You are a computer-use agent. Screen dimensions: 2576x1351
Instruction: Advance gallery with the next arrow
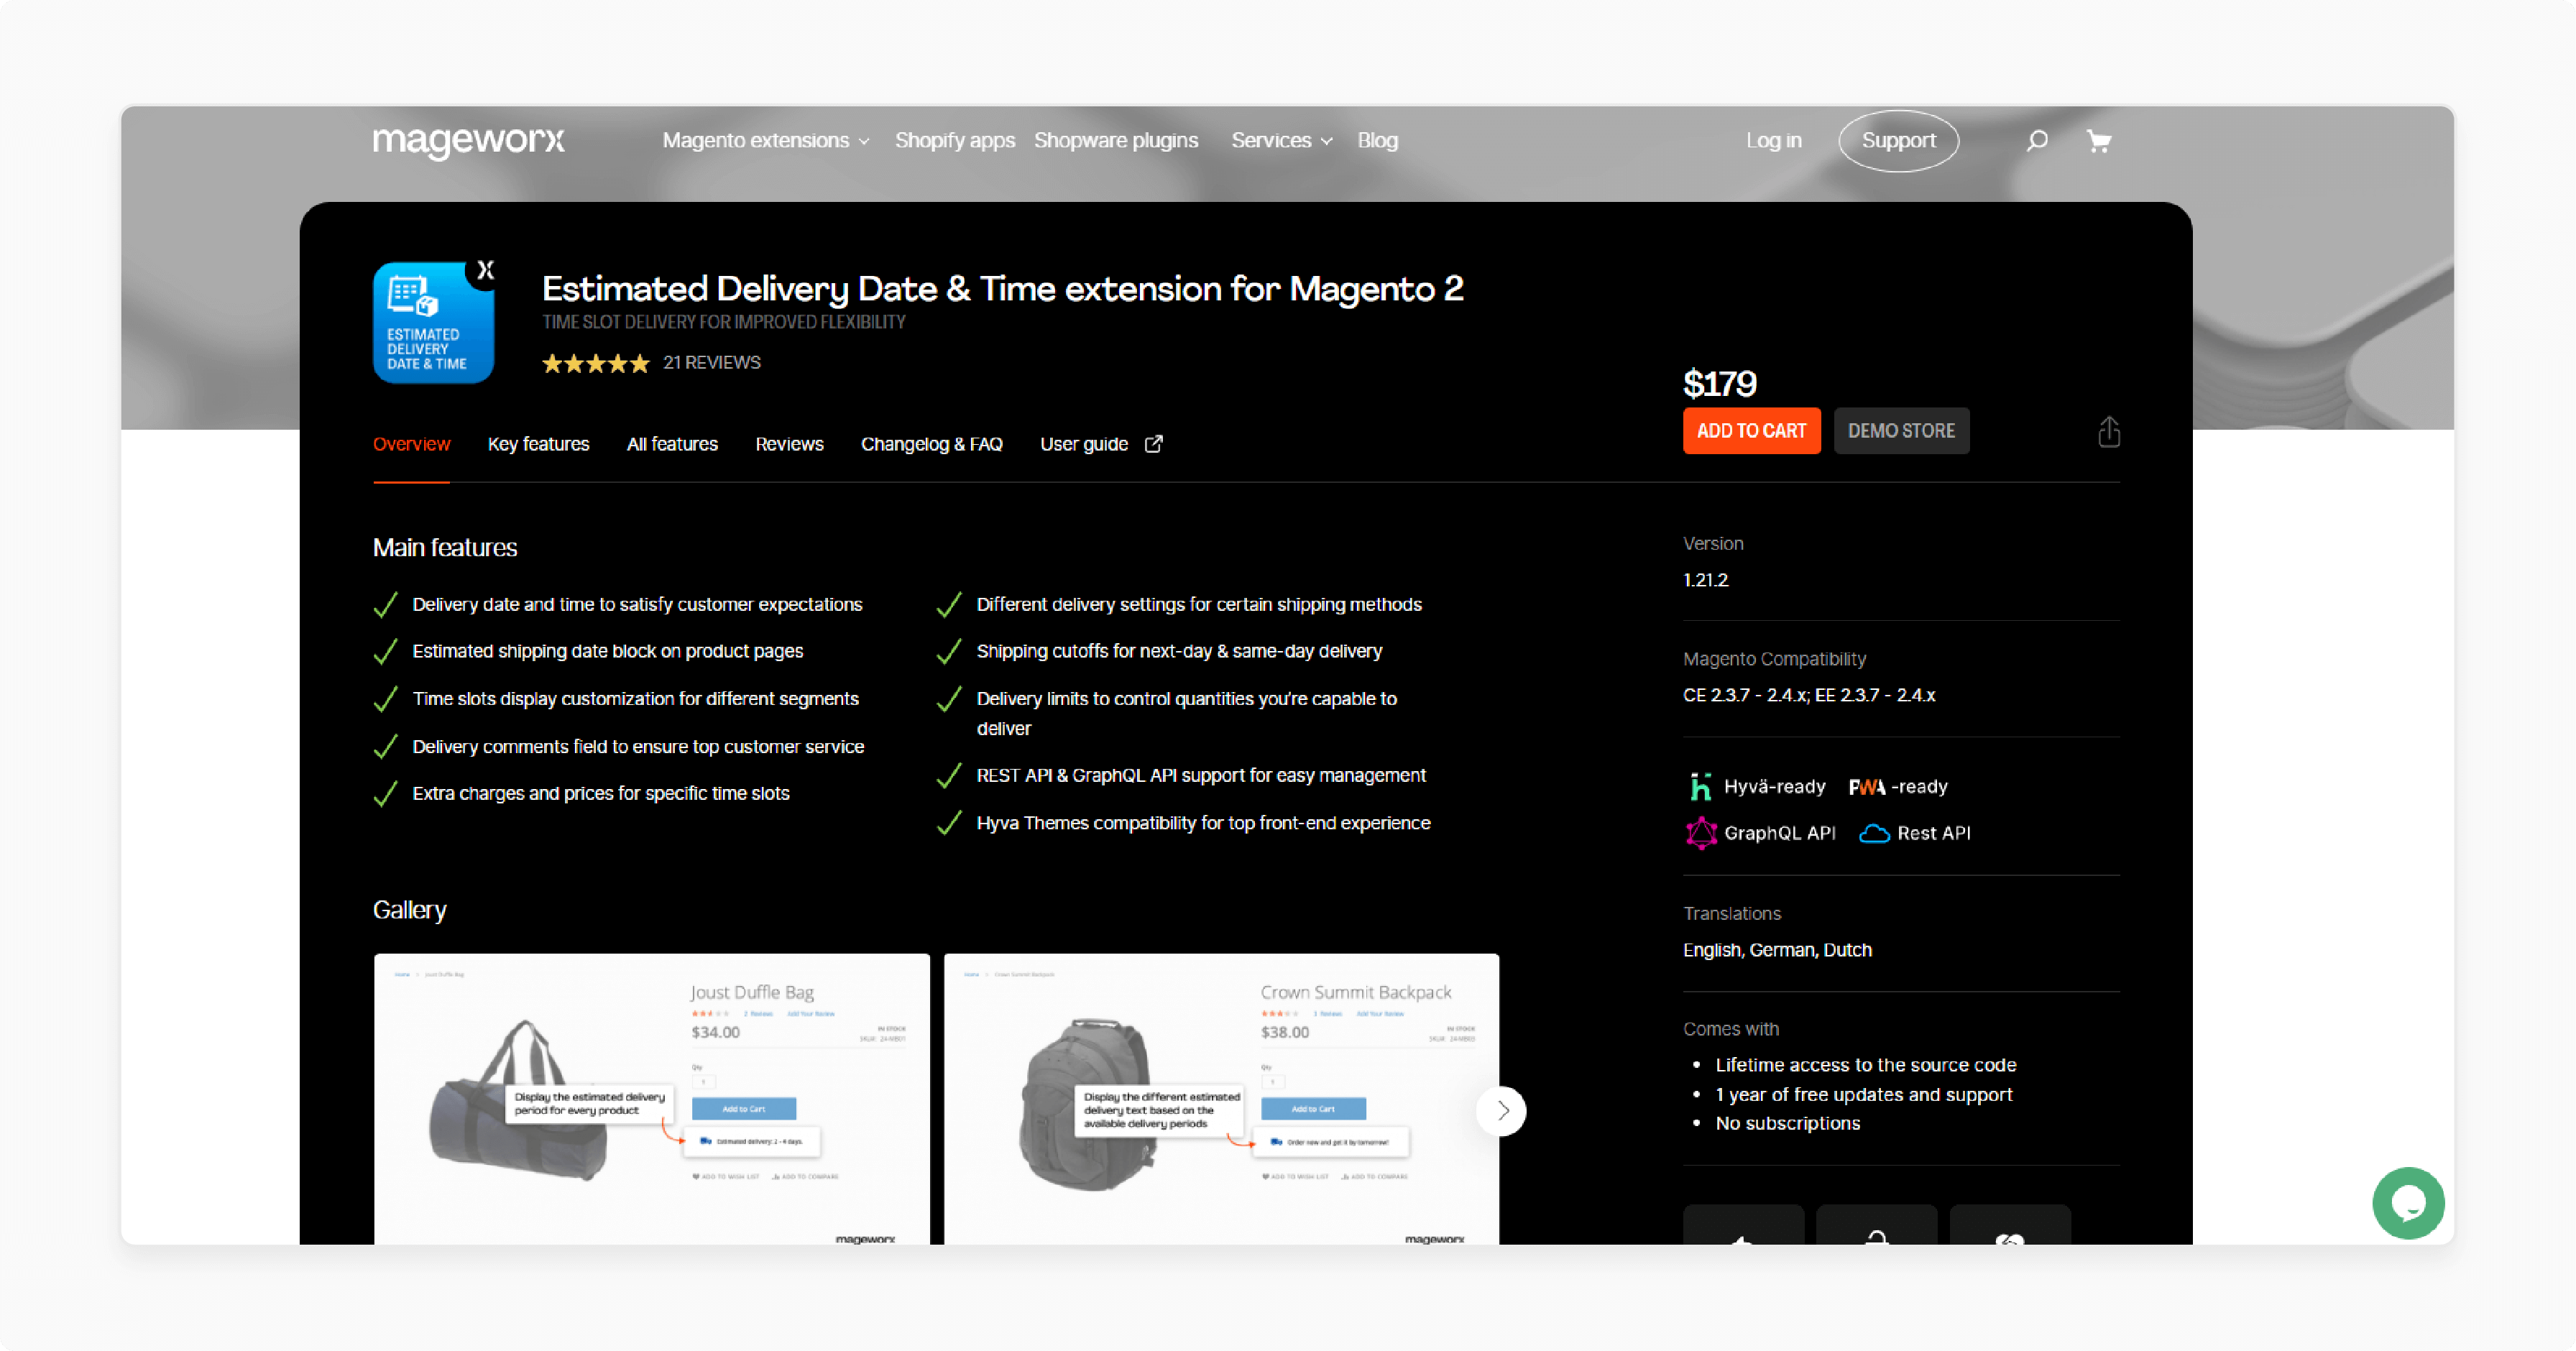pos(1502,1110)
